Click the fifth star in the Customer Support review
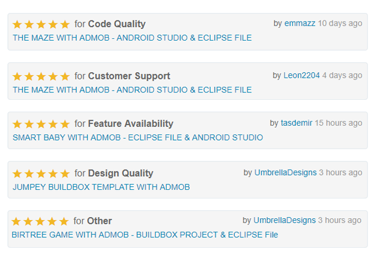 (64, 76)
